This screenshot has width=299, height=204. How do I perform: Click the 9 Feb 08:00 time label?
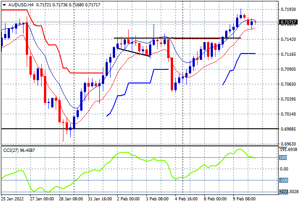point(245,199)
